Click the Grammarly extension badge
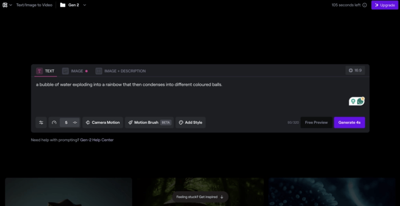 coord(356,101)
